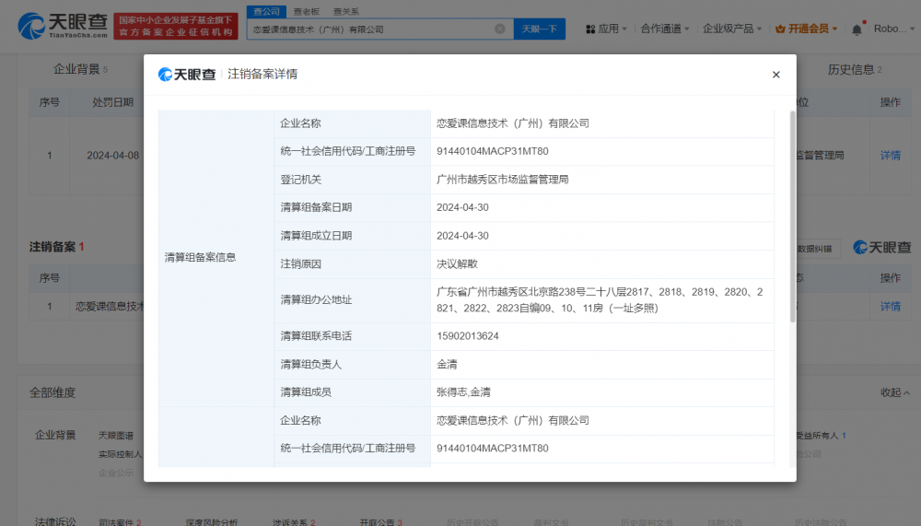Open 详情 link in the 2024-04-08 penalty row

click(x=890, y=155)
